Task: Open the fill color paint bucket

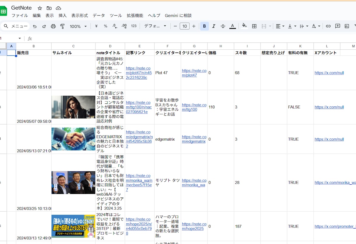Action: (x=245, y=26)
